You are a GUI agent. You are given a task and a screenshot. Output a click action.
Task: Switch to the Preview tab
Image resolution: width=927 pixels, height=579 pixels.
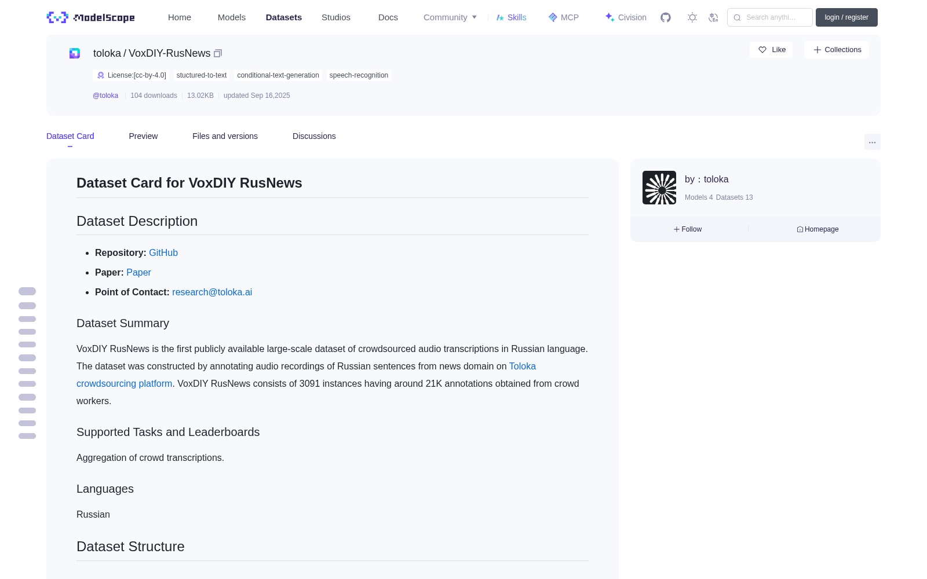(143, 136)
